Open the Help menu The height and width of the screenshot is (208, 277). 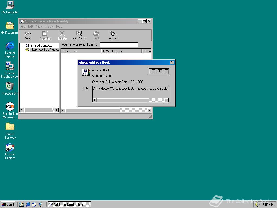(x=59, y=27)
